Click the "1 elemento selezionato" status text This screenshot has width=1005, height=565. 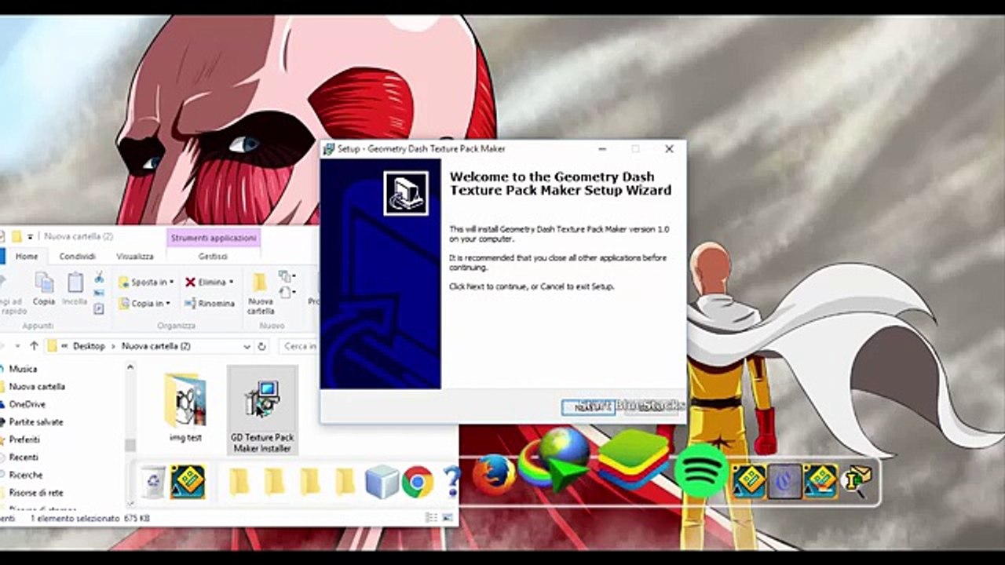pos(75,519)
